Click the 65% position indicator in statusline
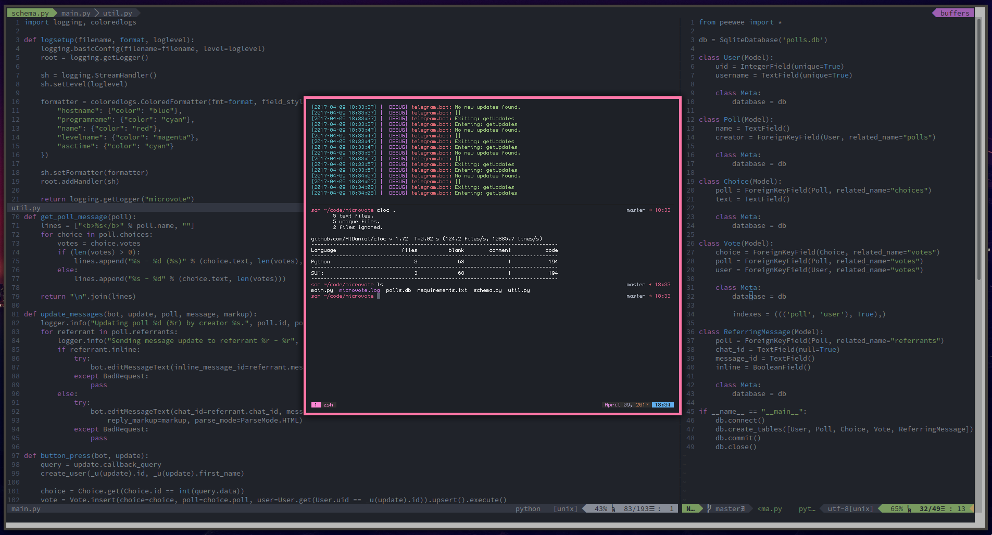Viewport: 992px width, 535px height. tap(896, 508)
